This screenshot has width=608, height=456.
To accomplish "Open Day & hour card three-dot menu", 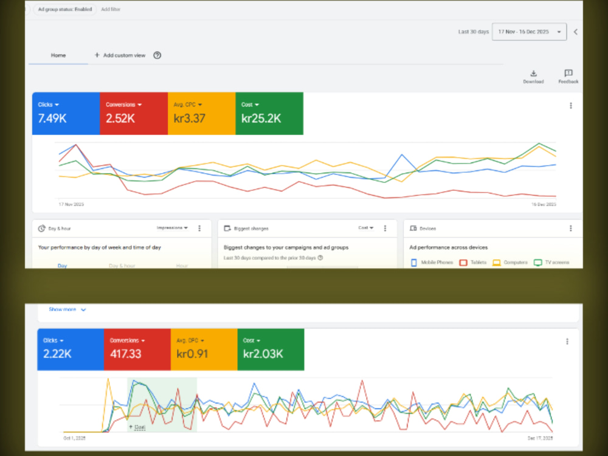I will point(199,229).
